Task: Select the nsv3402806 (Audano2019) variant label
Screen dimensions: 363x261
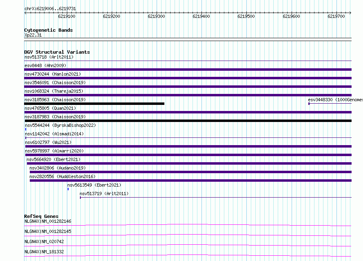Action: coord(58,168)
